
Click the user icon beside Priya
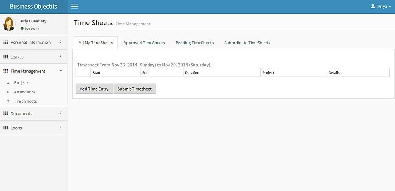(373, 7)
